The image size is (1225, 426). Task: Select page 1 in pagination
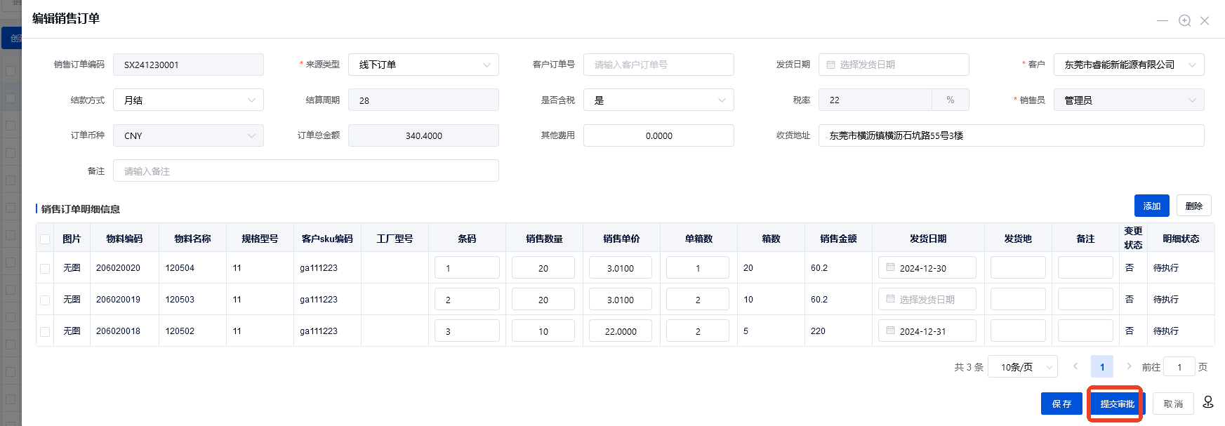(1101, 367)
